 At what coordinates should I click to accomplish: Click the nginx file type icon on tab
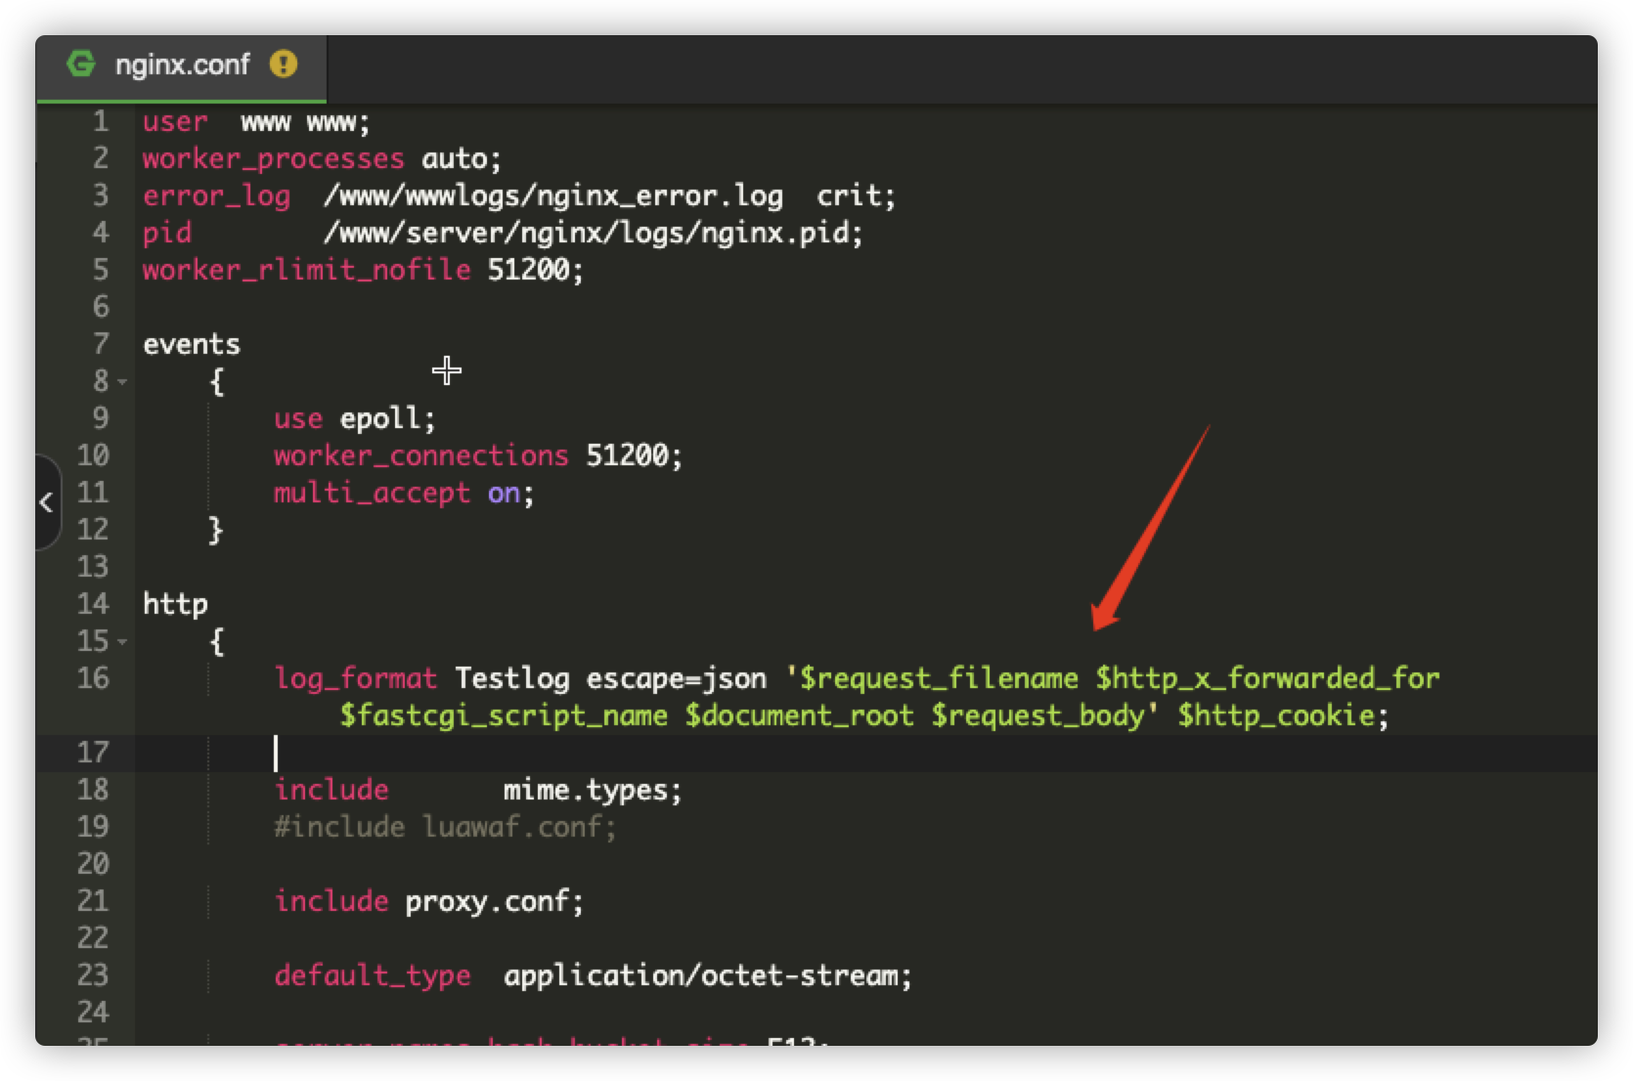pyautogui.click(x=81, y=65)
